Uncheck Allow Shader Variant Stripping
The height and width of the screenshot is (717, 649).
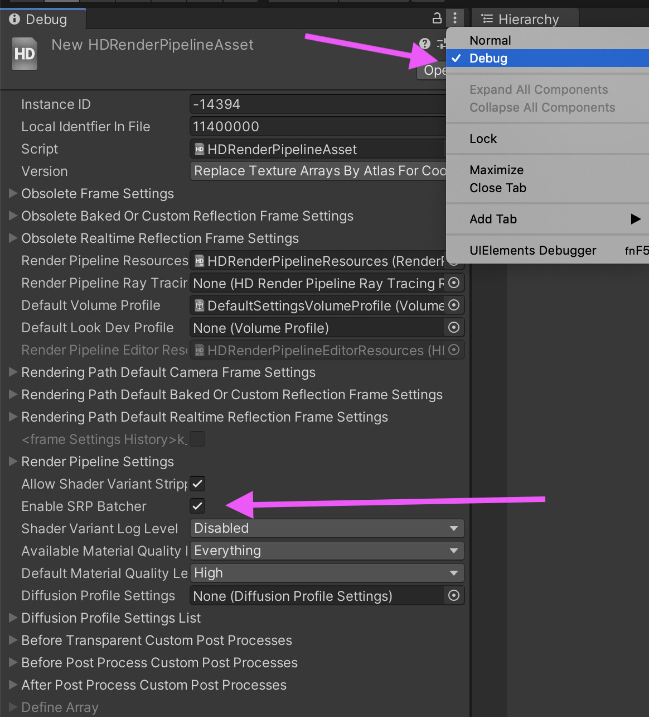[x=197, y=484]
